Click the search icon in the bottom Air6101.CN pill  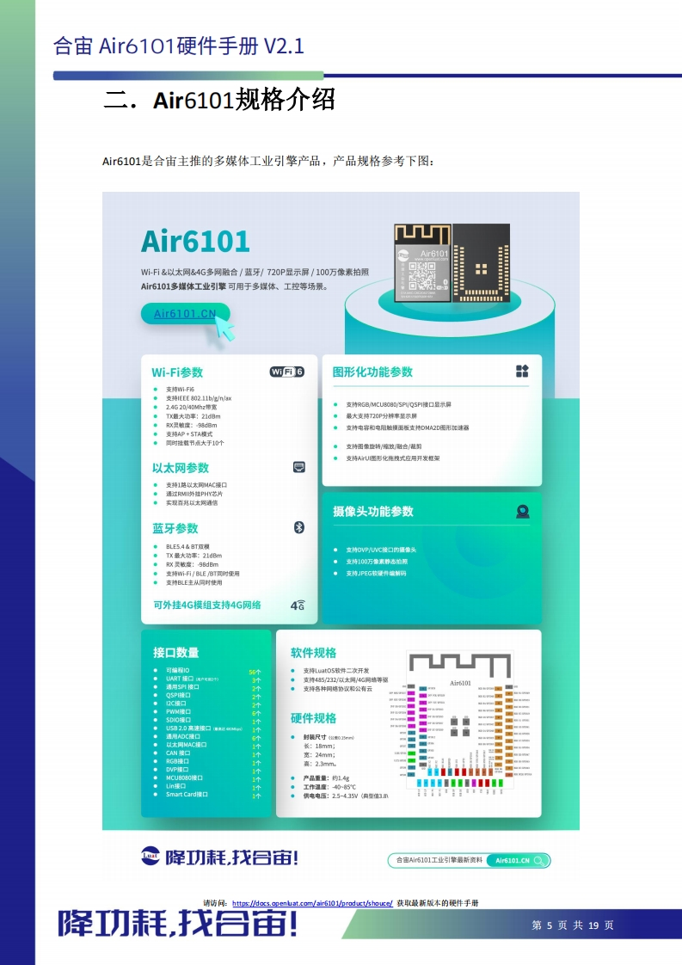click(540, 860)
